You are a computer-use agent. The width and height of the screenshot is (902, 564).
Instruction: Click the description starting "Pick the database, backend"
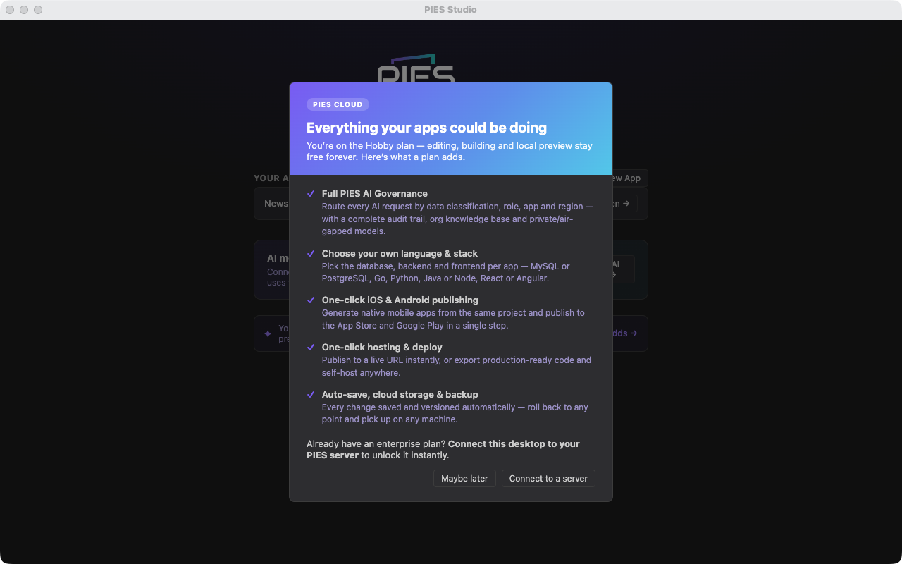[446, 272]
